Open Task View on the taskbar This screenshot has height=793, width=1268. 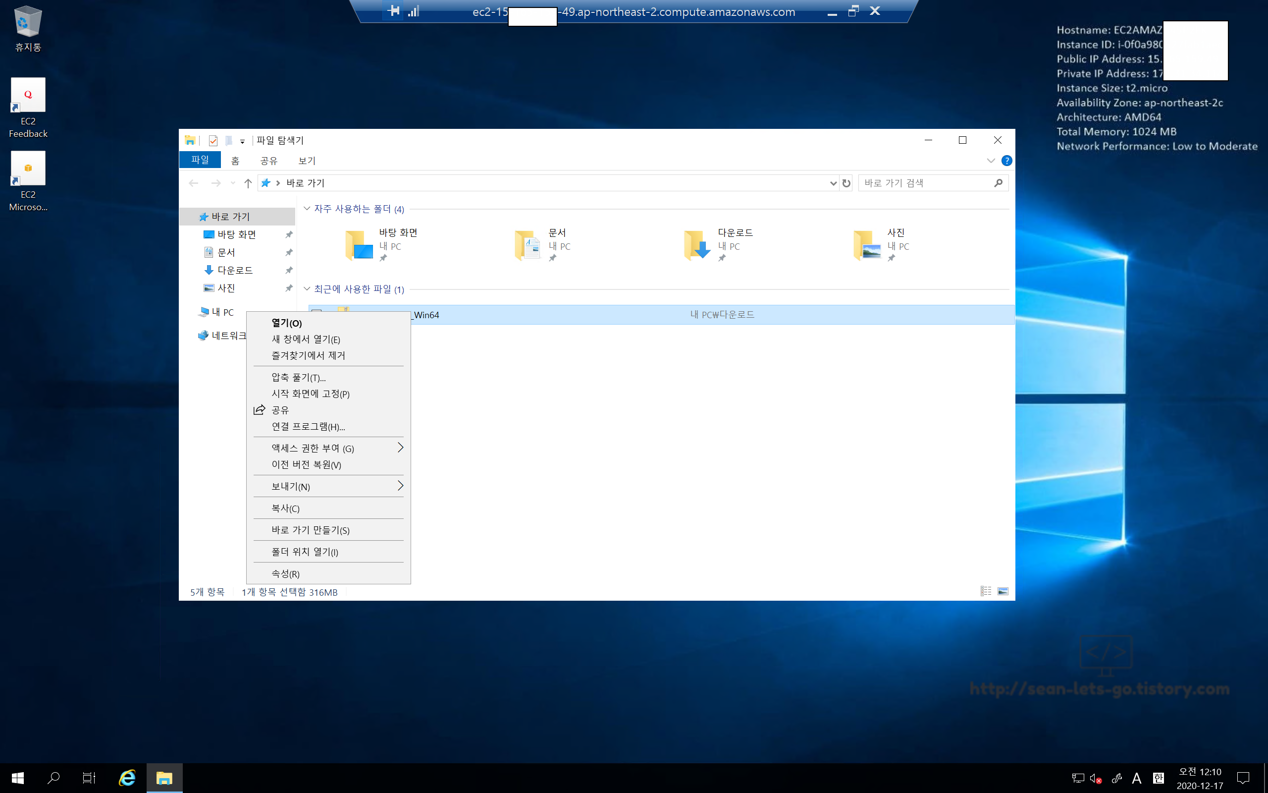(x=89, y=778)
